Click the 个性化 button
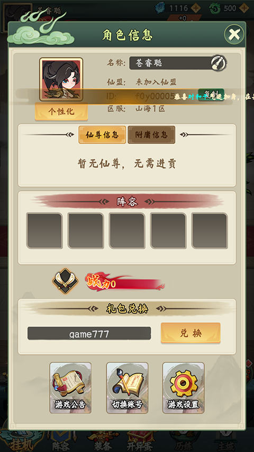Image resolution: width=254 pixels, height=452 pixels. click(x=61, y=111)
